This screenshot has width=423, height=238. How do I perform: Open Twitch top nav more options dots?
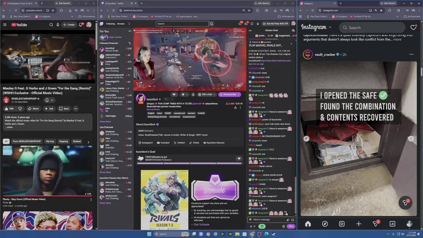(129, 24)
